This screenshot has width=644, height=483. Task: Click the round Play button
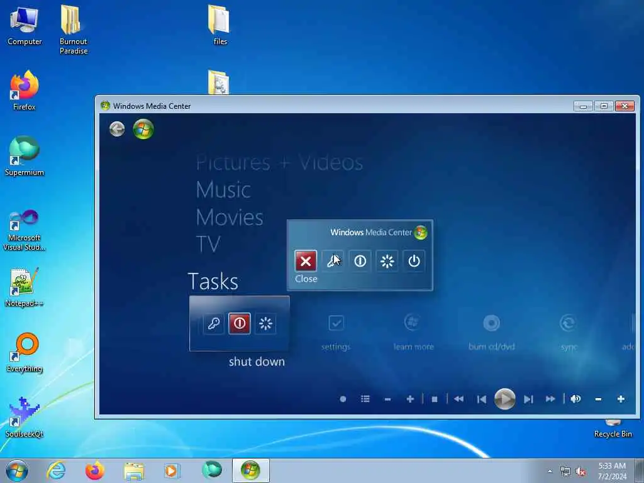point(505,398)
